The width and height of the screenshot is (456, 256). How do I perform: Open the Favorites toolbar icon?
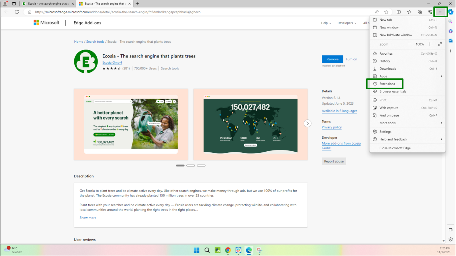(x=409, y=12)
